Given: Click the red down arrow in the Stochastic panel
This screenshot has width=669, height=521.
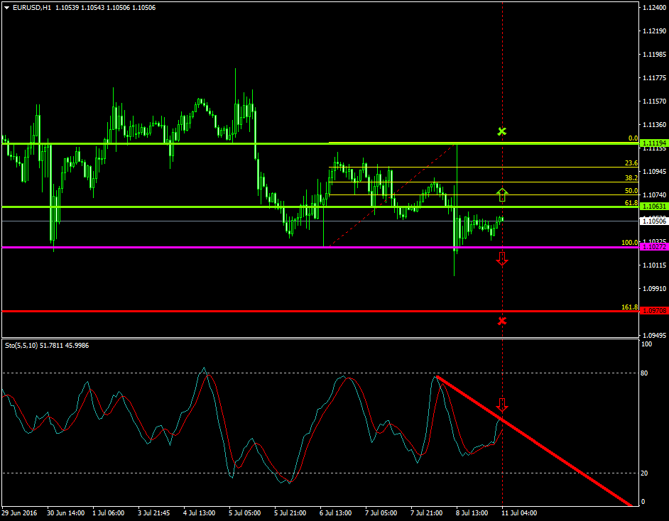Looking at the screenshot, I should coord(502,405).
